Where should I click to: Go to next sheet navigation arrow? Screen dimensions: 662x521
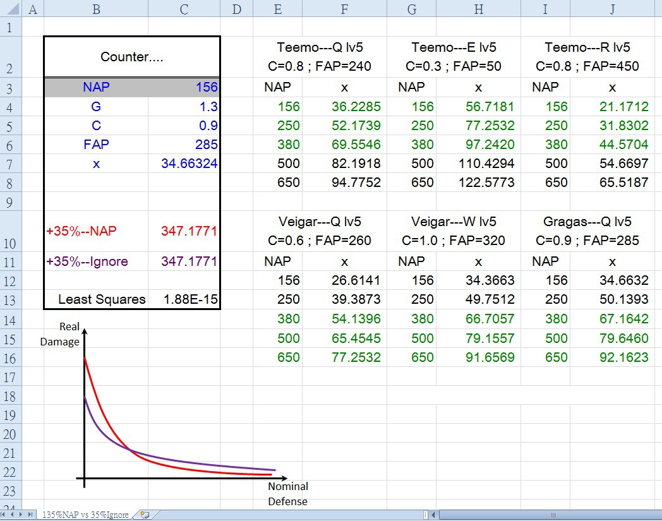(x=21, y=515)
